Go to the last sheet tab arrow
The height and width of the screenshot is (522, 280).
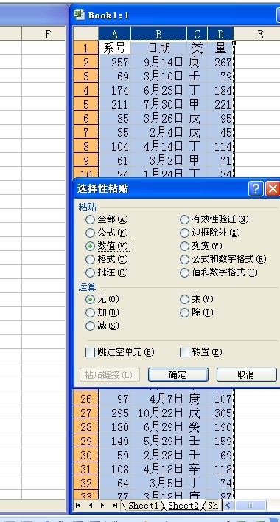point(115,505)
